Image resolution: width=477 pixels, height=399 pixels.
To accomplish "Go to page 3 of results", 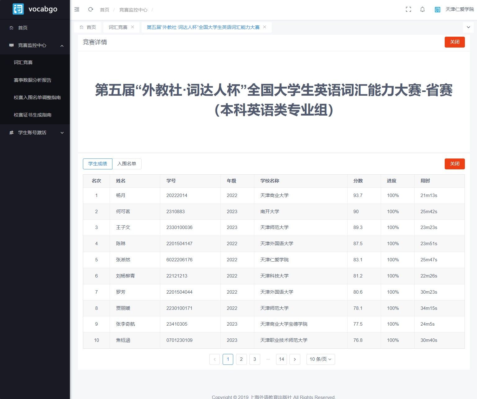I will [255, 359].
